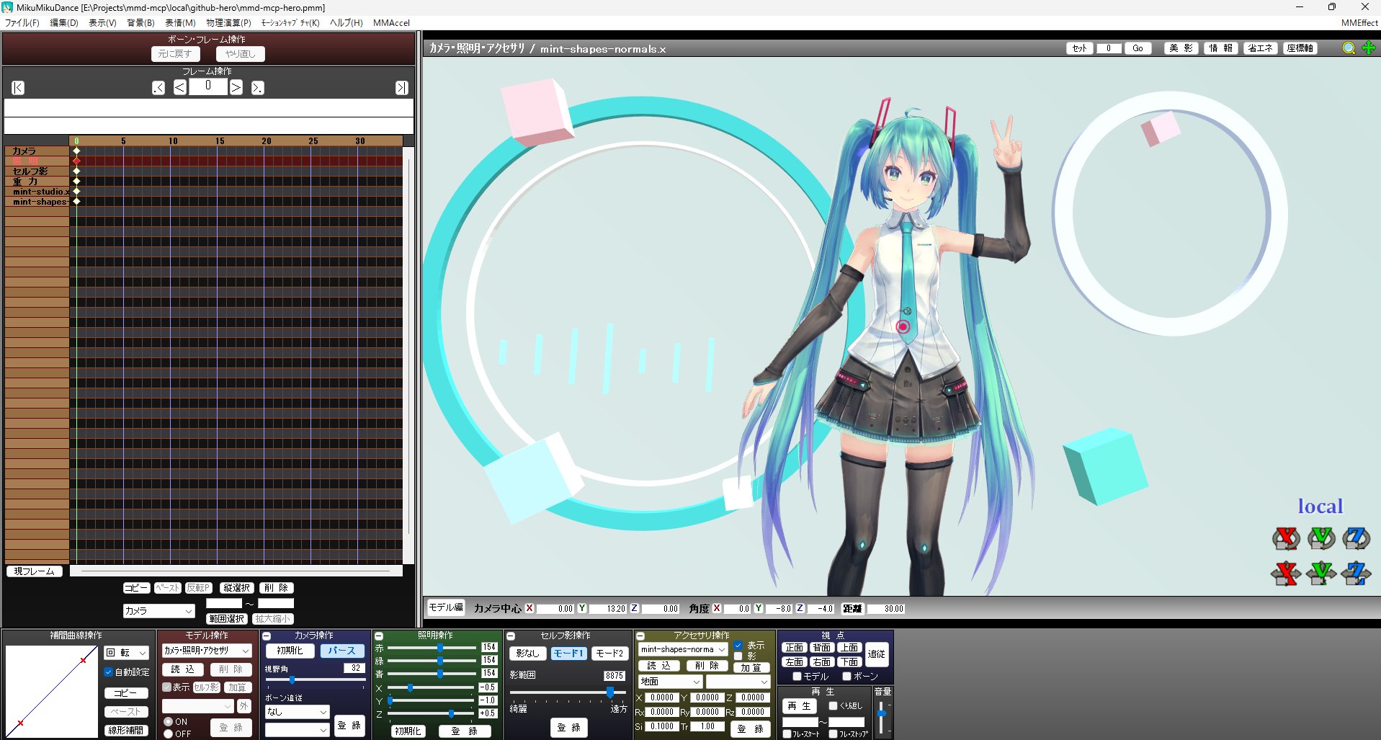Click the blue Z move axis icon

tap(1356, 574)
